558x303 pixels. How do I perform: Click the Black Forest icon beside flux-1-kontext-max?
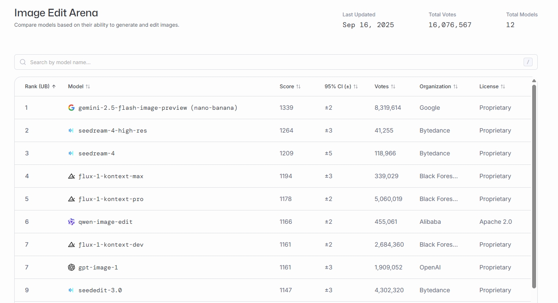pos(71,176)
